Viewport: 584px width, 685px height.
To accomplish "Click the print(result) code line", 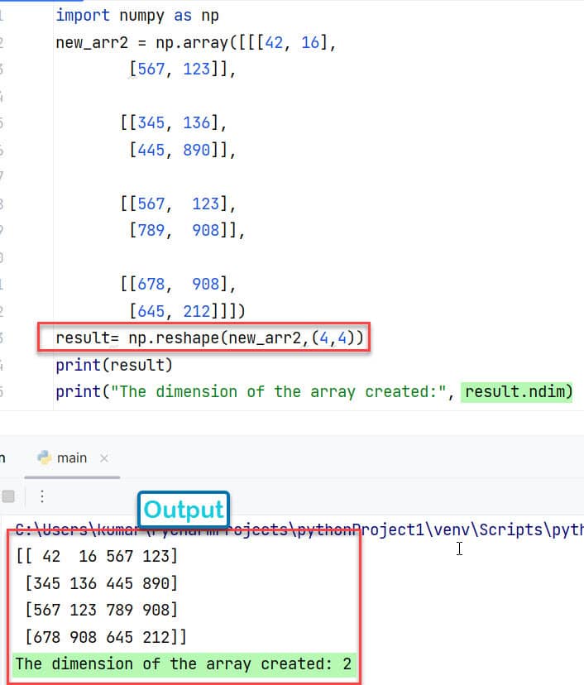I will tap(114, 365).
